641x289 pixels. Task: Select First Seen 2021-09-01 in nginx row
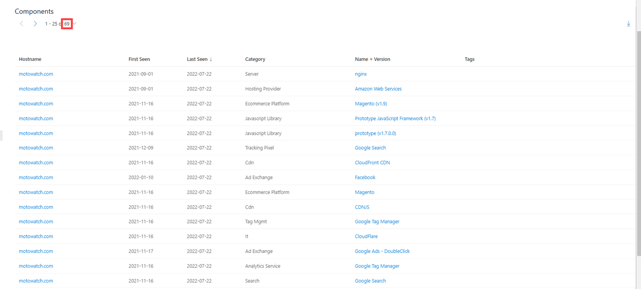tap(141, 74)
